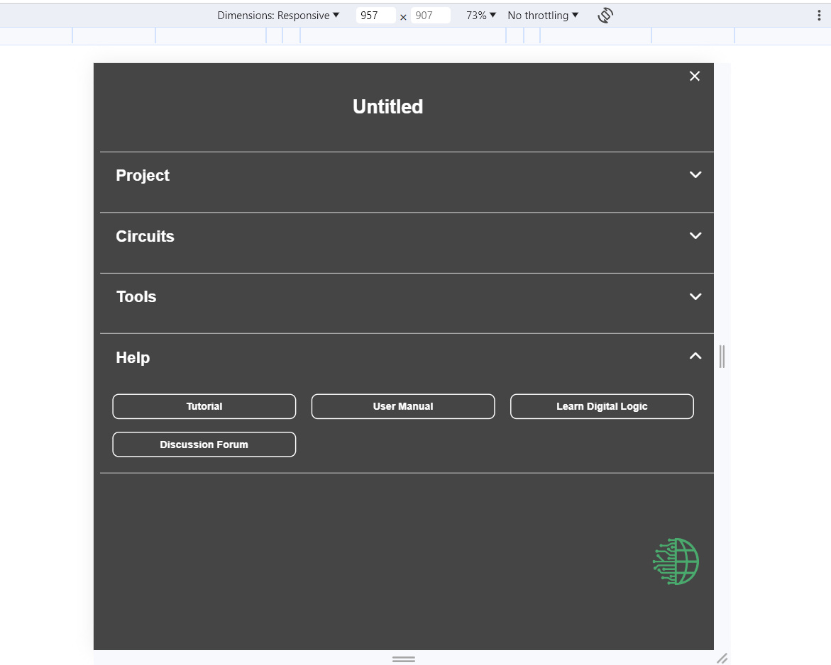The image size is (831, 665).
Task: Select the Circuits menu heading
Action: (x=145, y=236)
